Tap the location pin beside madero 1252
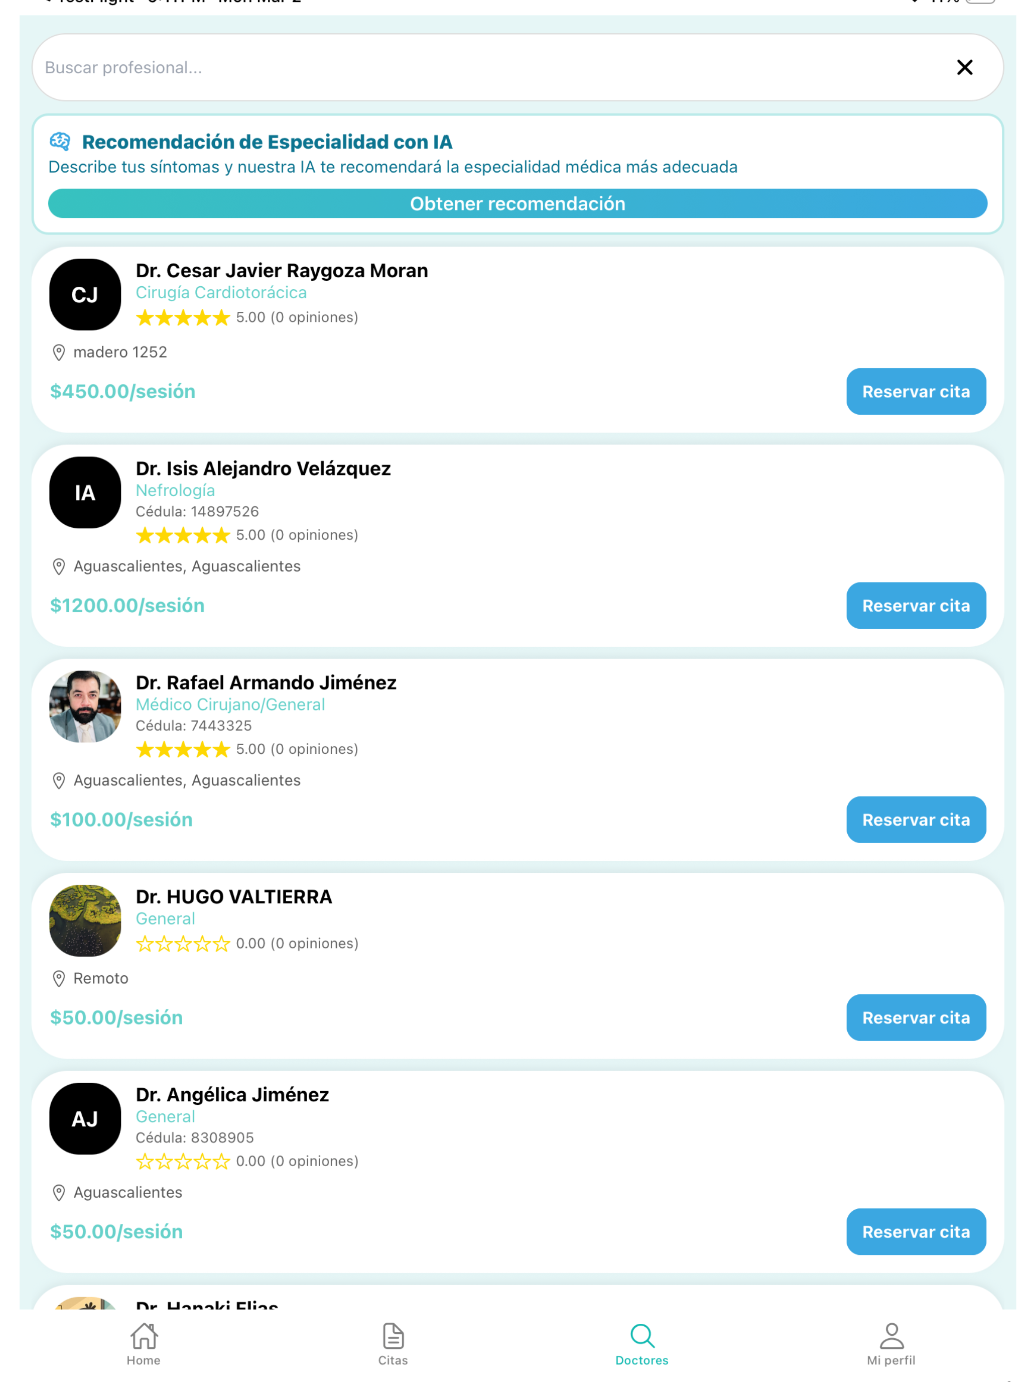 coord(59,353)
